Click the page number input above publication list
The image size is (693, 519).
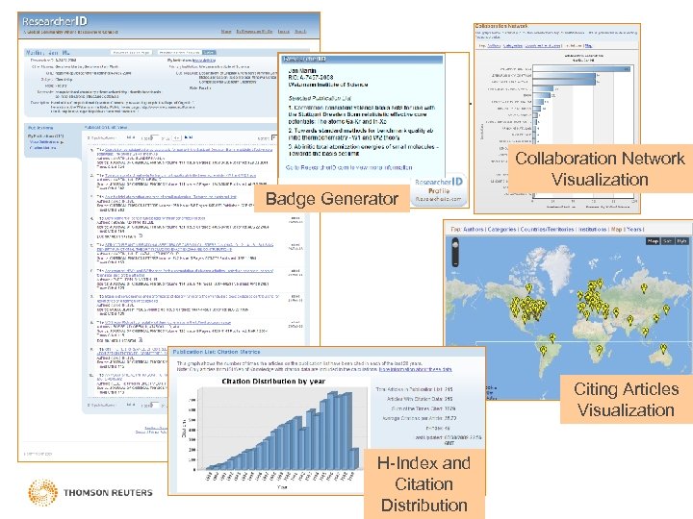point(155,137)
